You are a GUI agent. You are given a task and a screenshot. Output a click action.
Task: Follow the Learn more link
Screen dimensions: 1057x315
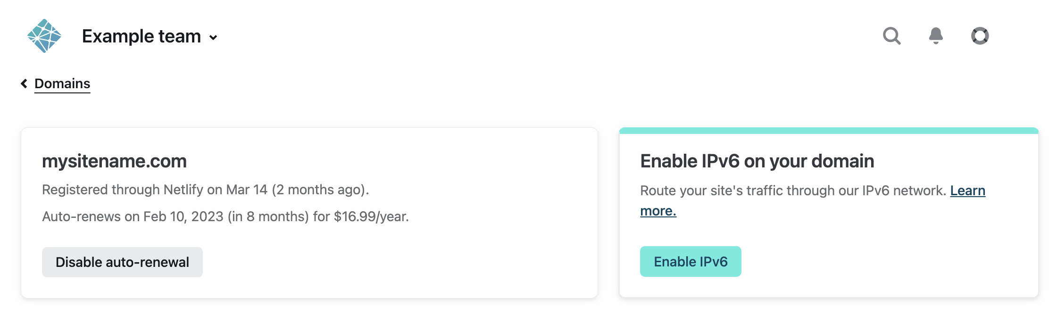point(967,191)
